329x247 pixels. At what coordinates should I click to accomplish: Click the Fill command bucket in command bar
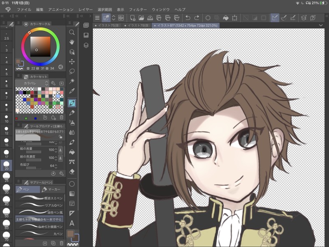pyautogui.click(x=225, y=18)
